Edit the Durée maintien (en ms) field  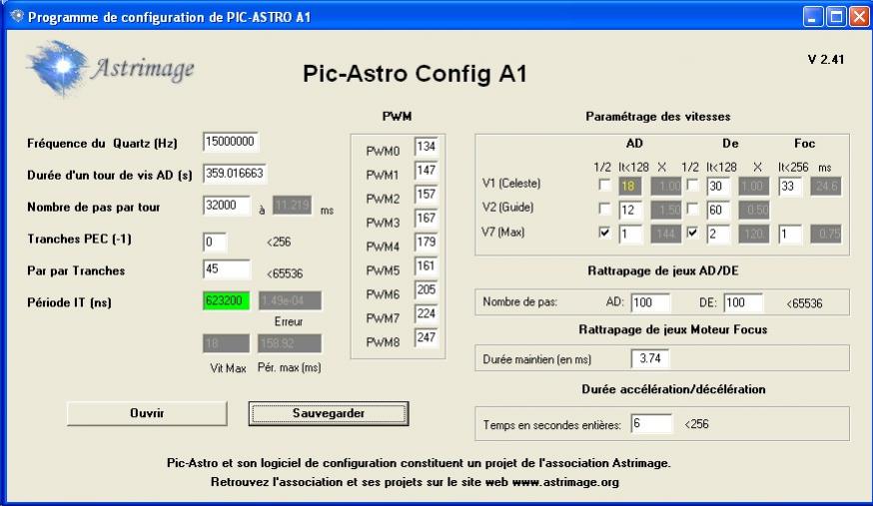650,358
